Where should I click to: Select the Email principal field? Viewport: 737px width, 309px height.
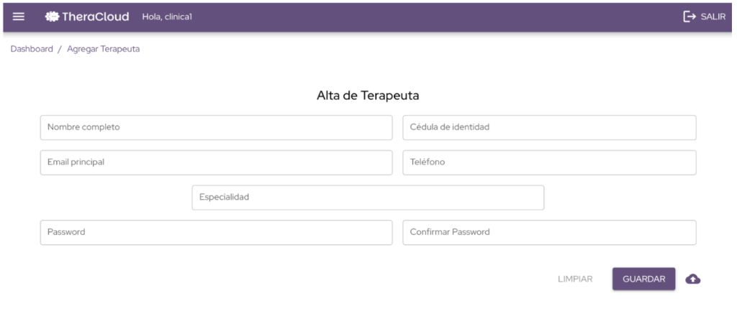click(216, 162)
